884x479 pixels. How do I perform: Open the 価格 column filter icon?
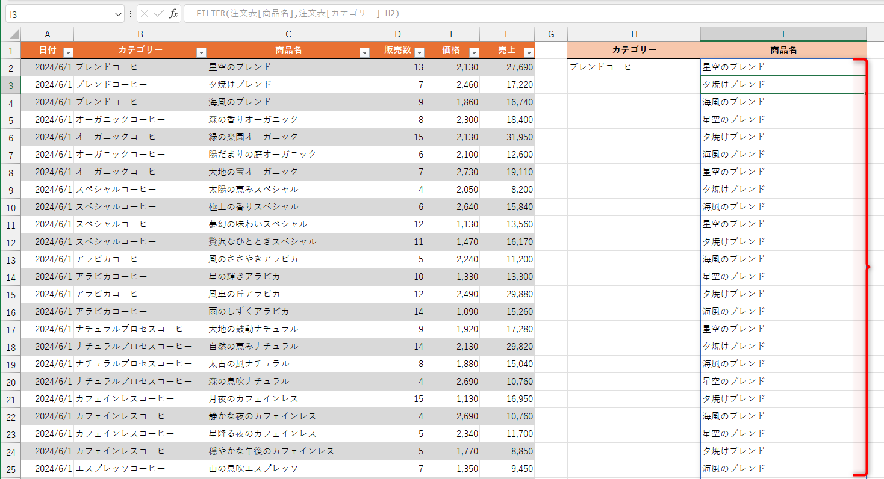pos(473,53)
